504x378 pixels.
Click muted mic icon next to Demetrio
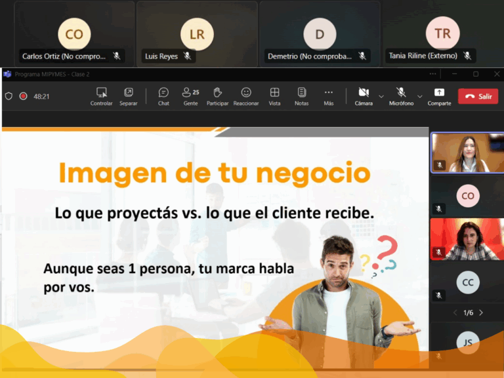tap(362, 56)
